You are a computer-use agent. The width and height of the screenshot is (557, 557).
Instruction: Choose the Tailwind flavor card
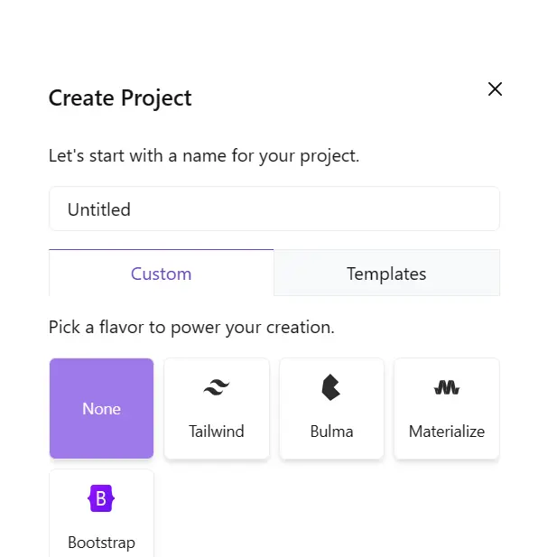coord(217,408)
